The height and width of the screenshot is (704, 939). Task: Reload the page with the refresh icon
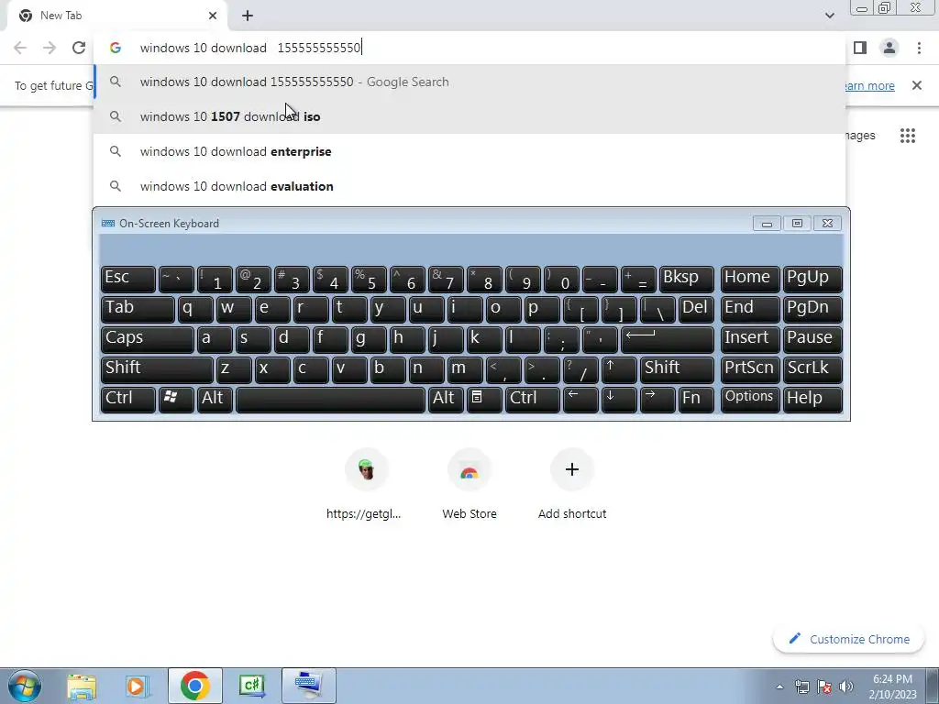pyautogui.click(x=79, y=48)
